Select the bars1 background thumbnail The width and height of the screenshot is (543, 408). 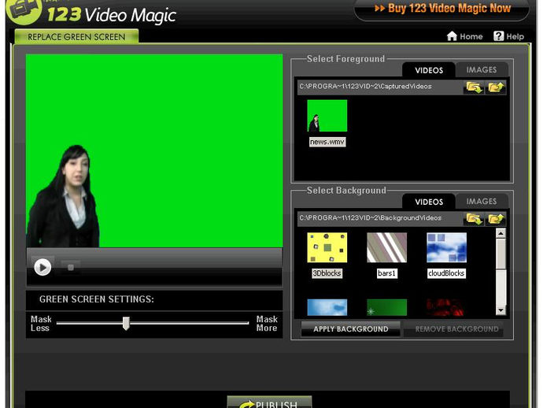tap(387, 247)
